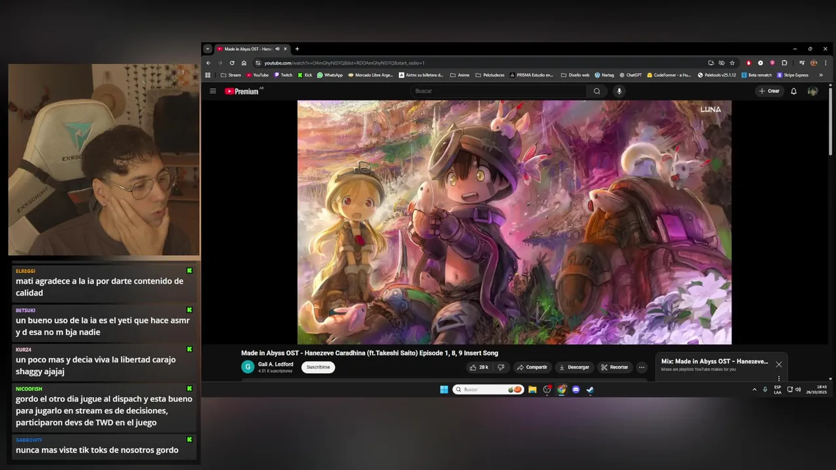Mute audio on the YouTube tab

(278, 49)
